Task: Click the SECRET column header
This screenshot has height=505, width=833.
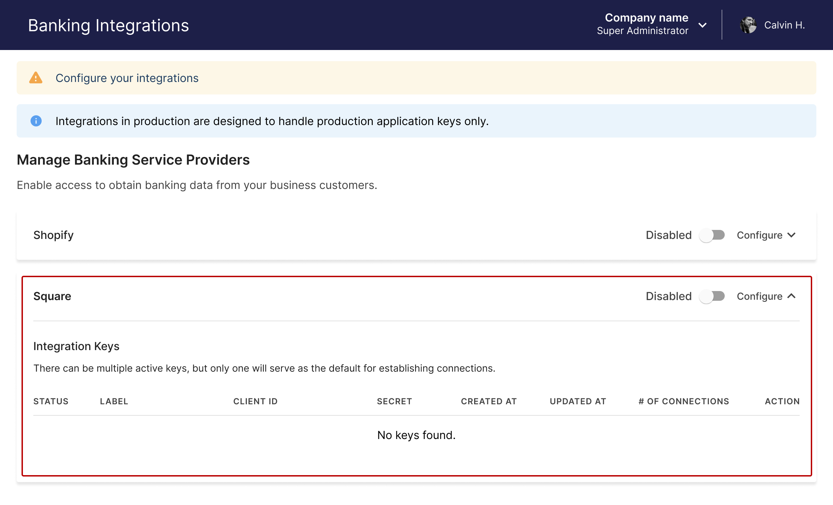Action: tap(394, 401)
